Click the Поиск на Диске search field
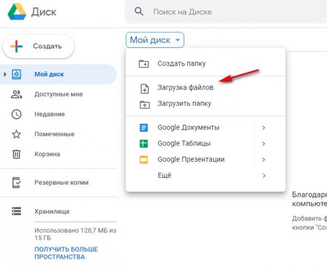Image resolution: width=327 pixels, height=273 pixels. click(x=226, y=11)
